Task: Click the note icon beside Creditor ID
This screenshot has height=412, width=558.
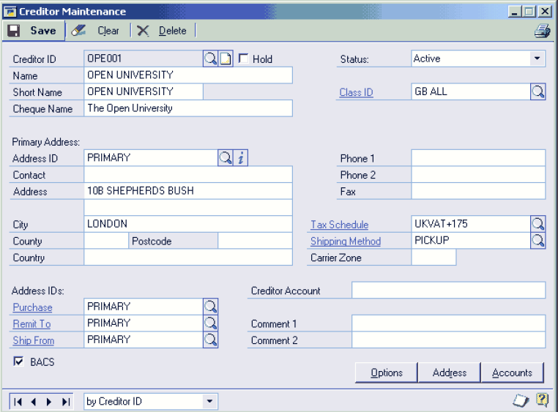Action: (x=226, y=59)
